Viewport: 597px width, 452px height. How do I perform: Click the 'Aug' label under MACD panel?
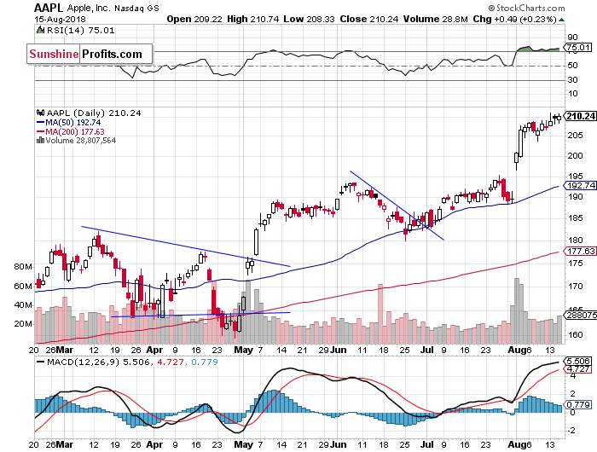(516, 444)
